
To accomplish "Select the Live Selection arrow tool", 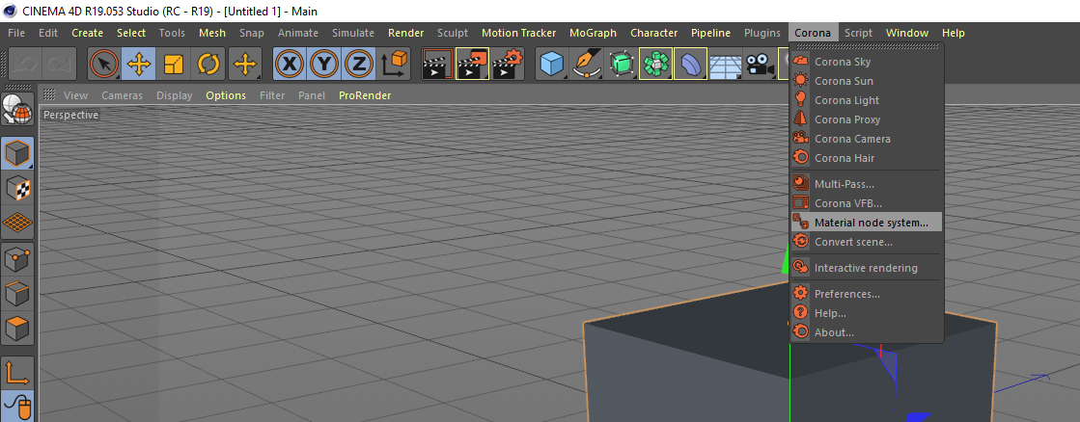I will [104, 65].
